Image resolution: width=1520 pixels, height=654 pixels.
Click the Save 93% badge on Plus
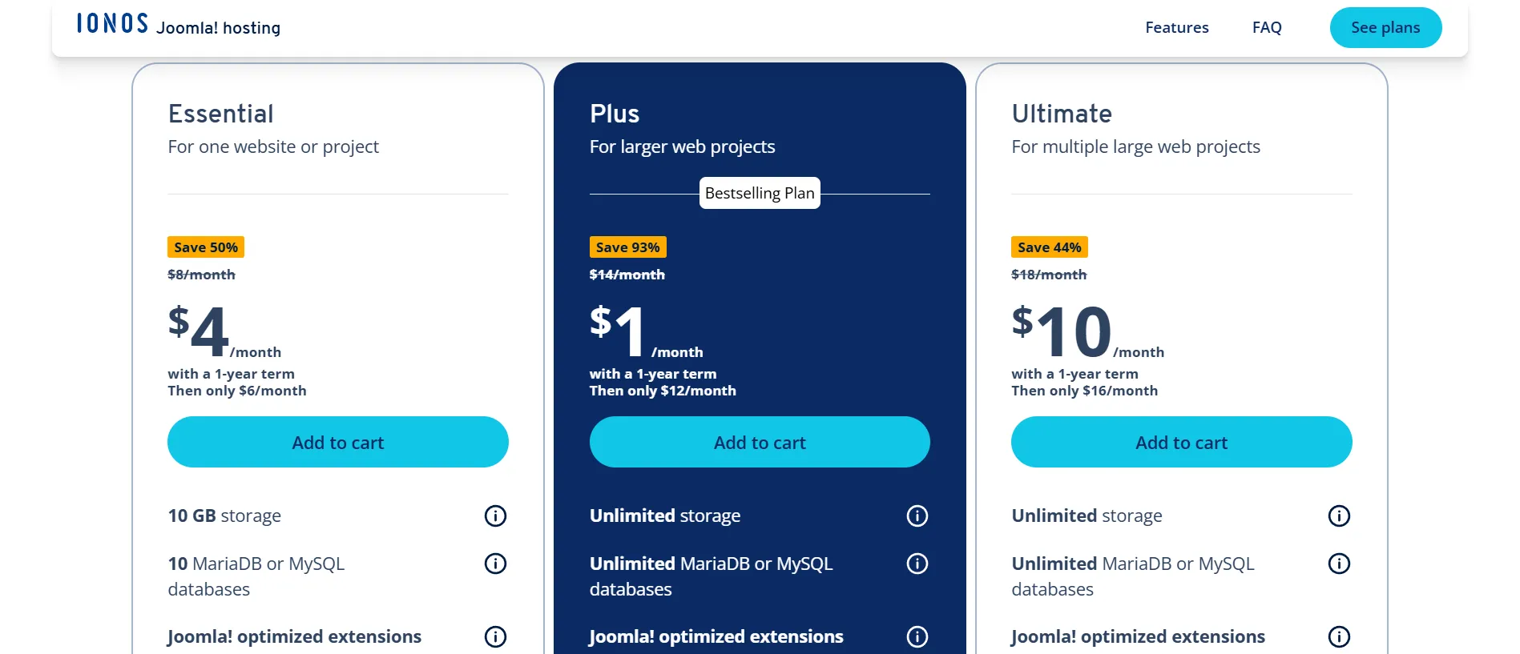[x=628, y=247]
